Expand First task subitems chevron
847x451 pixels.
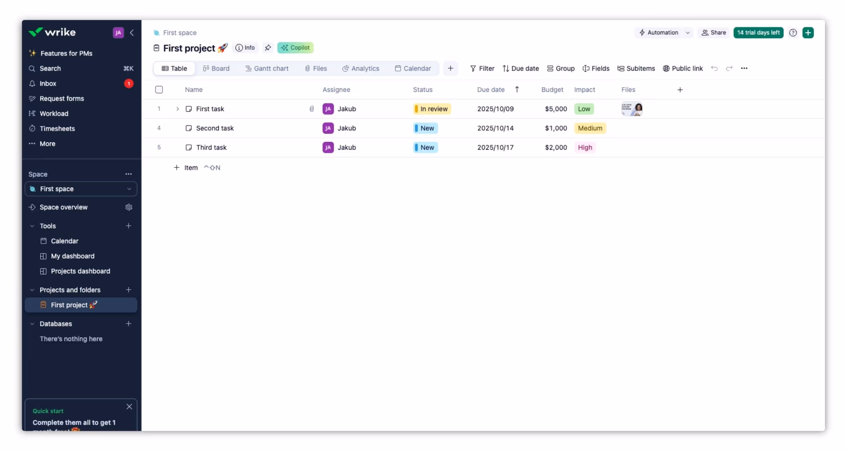[x=178, y=109]
